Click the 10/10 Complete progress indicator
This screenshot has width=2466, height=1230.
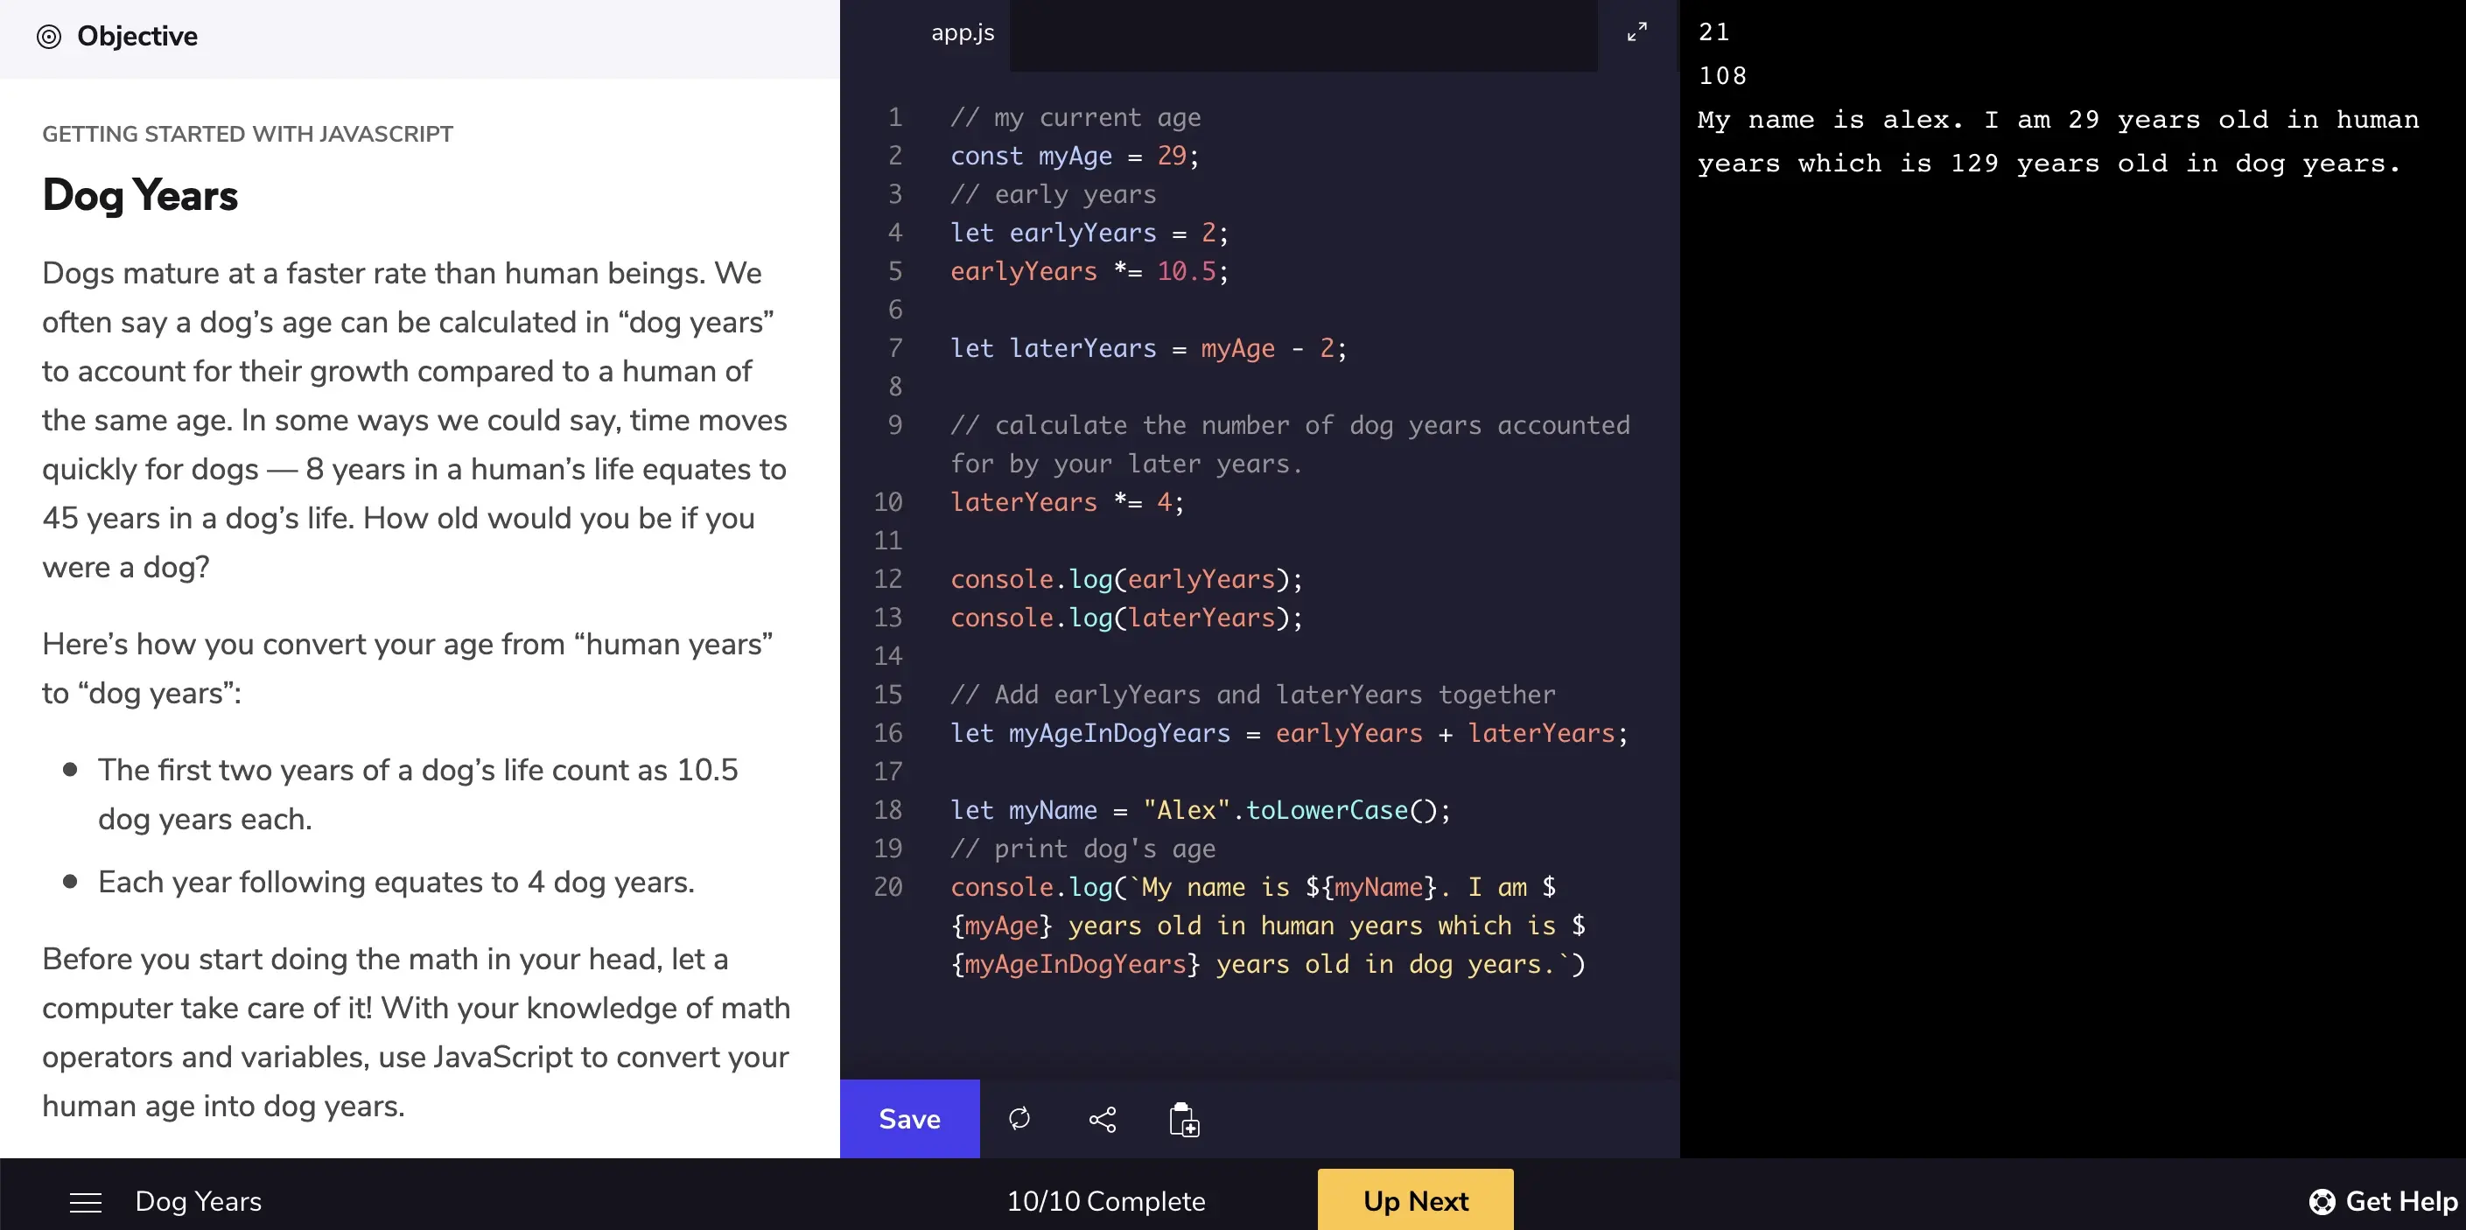click(1106, 1201)
